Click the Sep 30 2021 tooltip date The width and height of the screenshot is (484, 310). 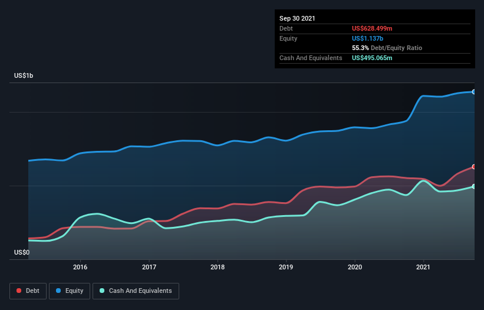pos(297,18)
